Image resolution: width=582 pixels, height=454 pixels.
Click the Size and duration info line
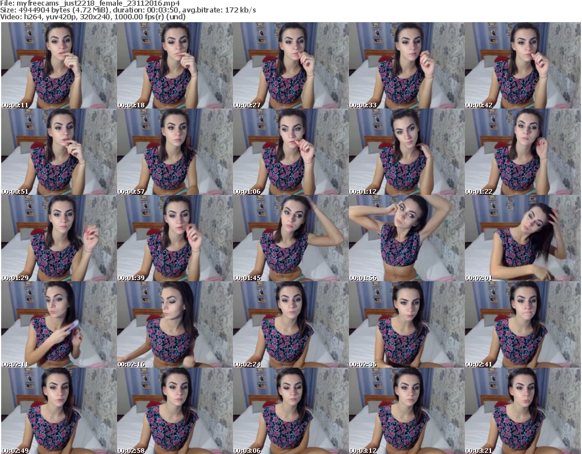128,10
